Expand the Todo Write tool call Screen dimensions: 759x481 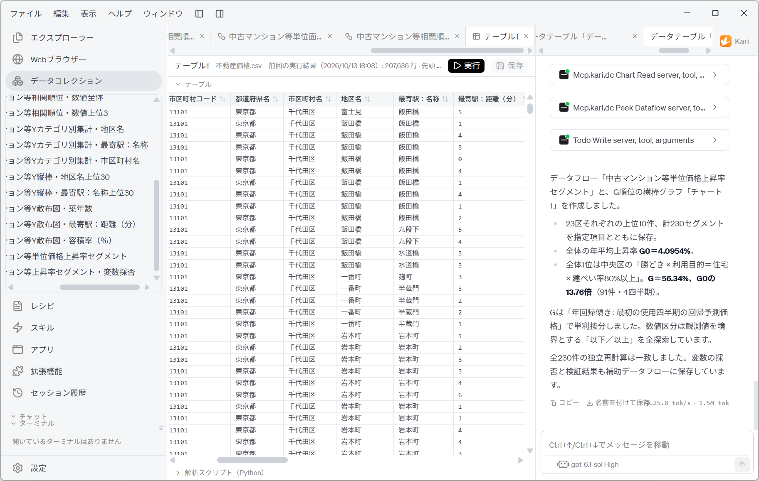point(639,140)
